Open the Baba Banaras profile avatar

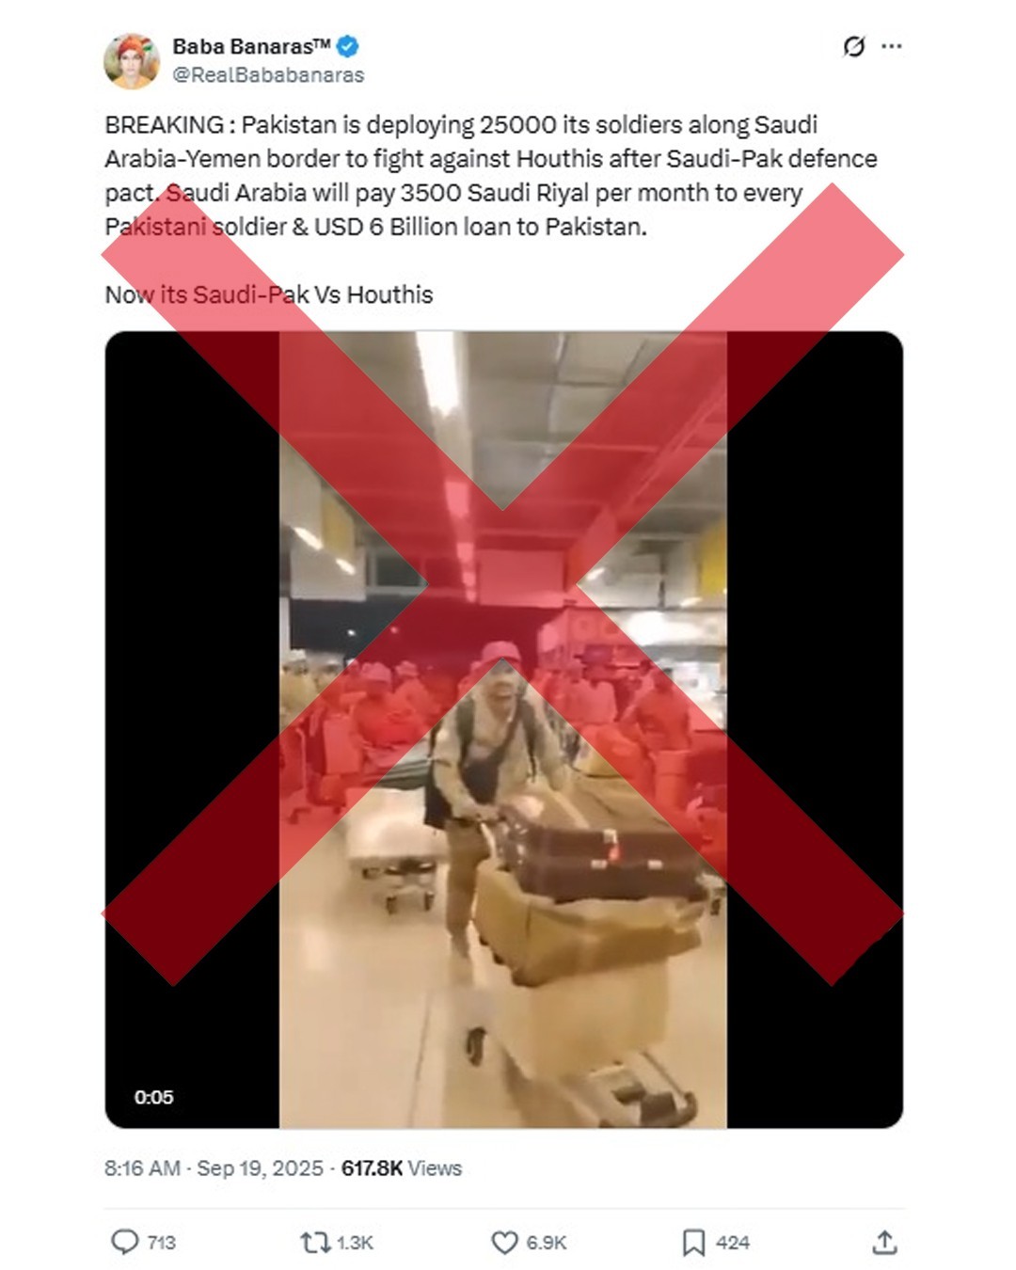[x=132, y=60]
